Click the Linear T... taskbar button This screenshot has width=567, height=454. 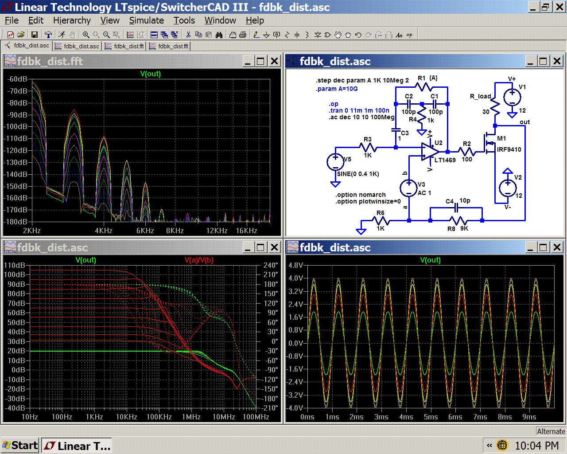click(x=77, y=446)
